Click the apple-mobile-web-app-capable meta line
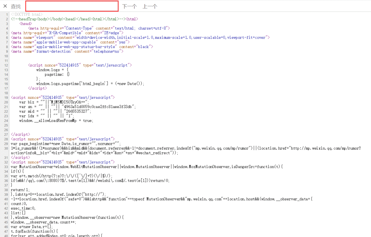Screen dimensions: 371x237 coord(70,42)
